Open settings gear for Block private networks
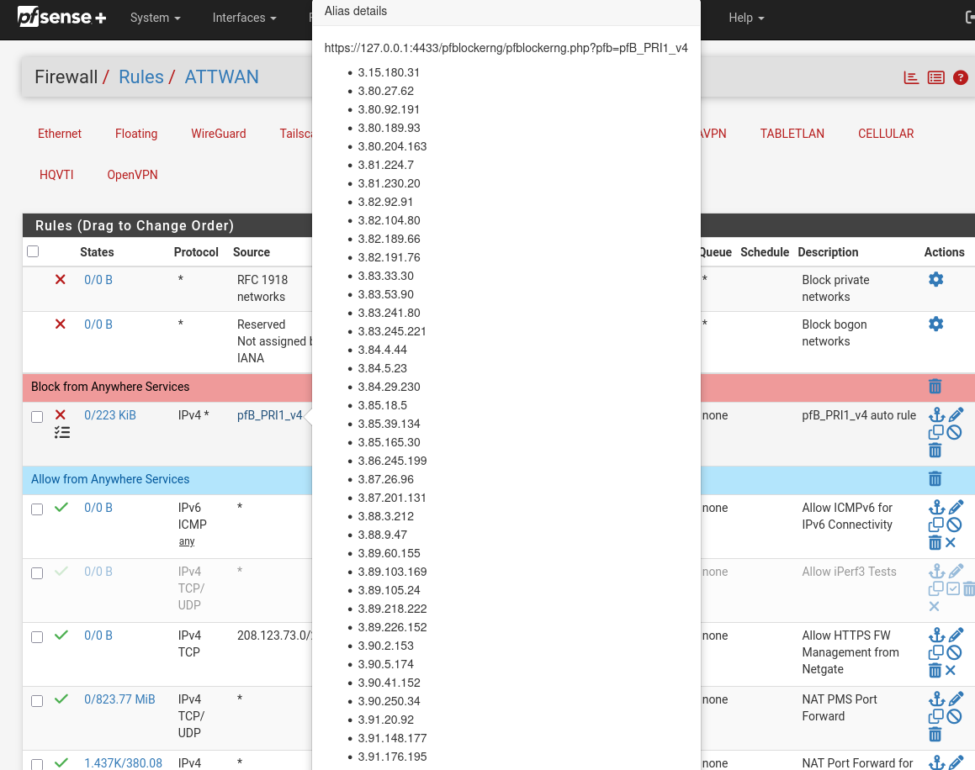This screenshot has width=975, height=770. coord(935,279)
